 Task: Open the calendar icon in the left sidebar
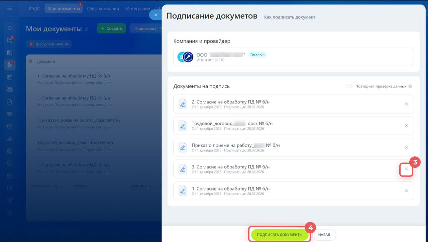click(10, 77)
